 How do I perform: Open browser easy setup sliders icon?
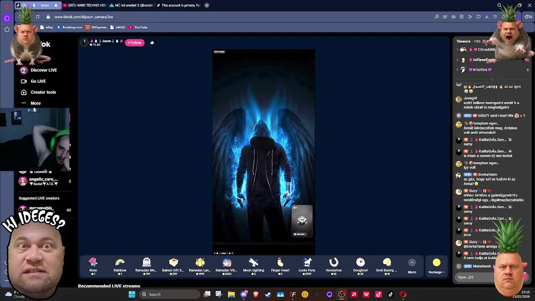coord(495,17)
